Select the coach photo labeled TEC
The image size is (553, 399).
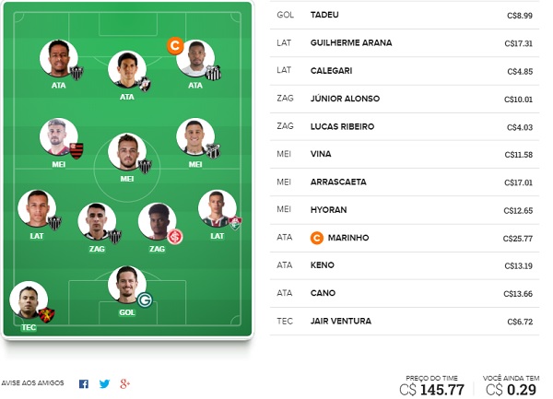coord(29,300)
